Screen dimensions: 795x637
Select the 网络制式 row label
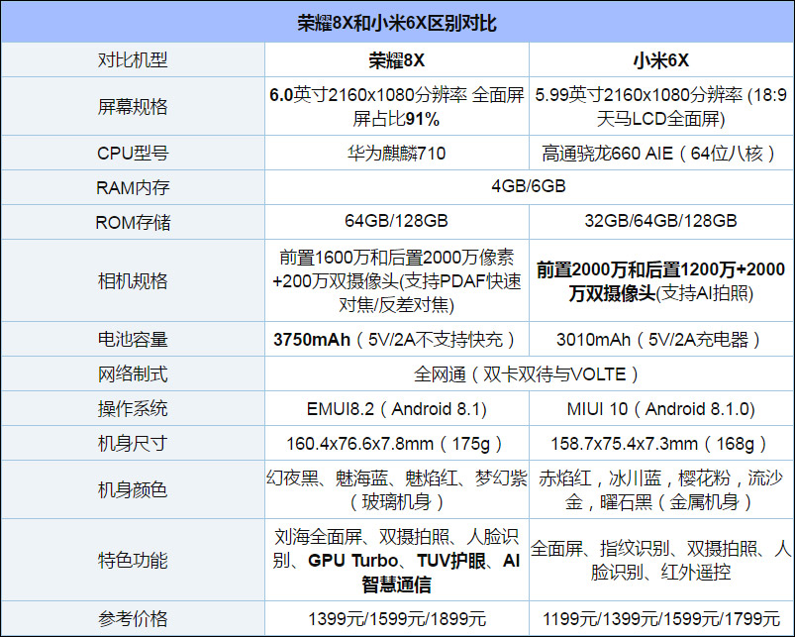[x=133, y=373]
